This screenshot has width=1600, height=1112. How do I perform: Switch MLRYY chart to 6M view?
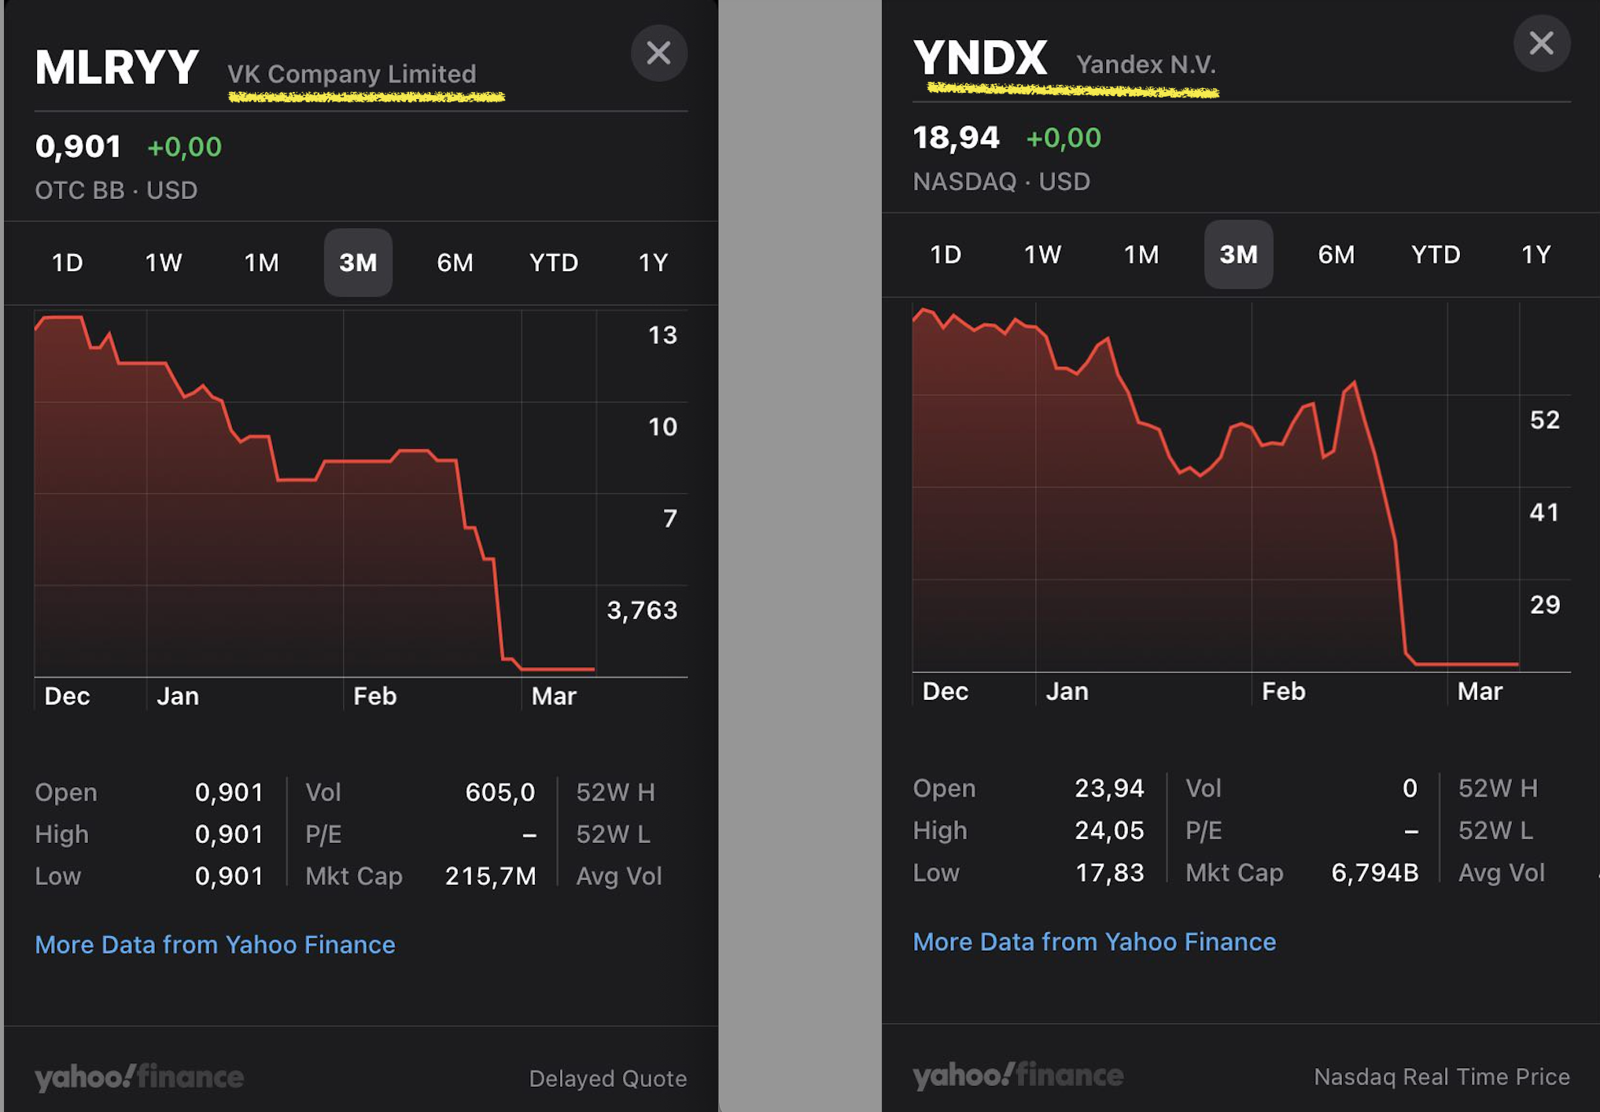click(455, 263)
